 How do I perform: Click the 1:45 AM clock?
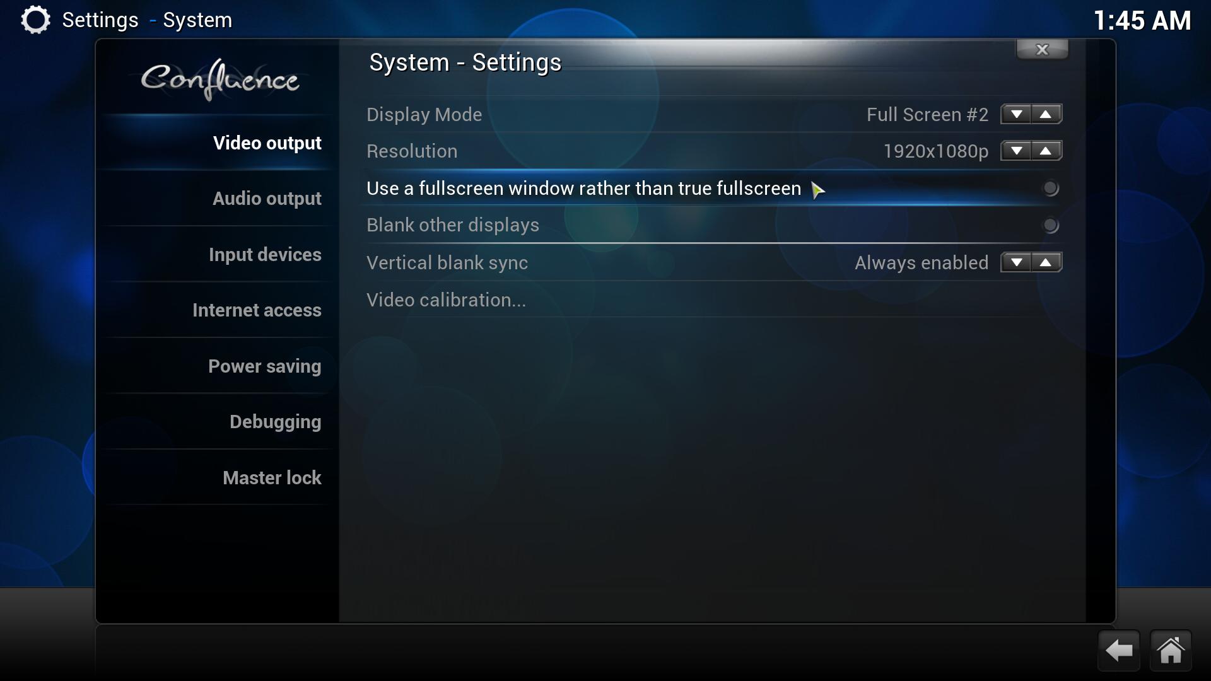pos(1142,21)
